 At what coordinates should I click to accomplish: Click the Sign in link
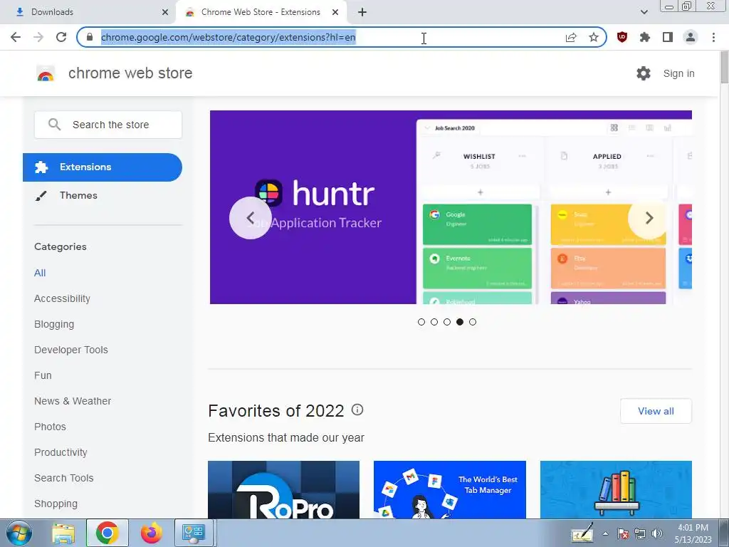[x=678, y=73]
